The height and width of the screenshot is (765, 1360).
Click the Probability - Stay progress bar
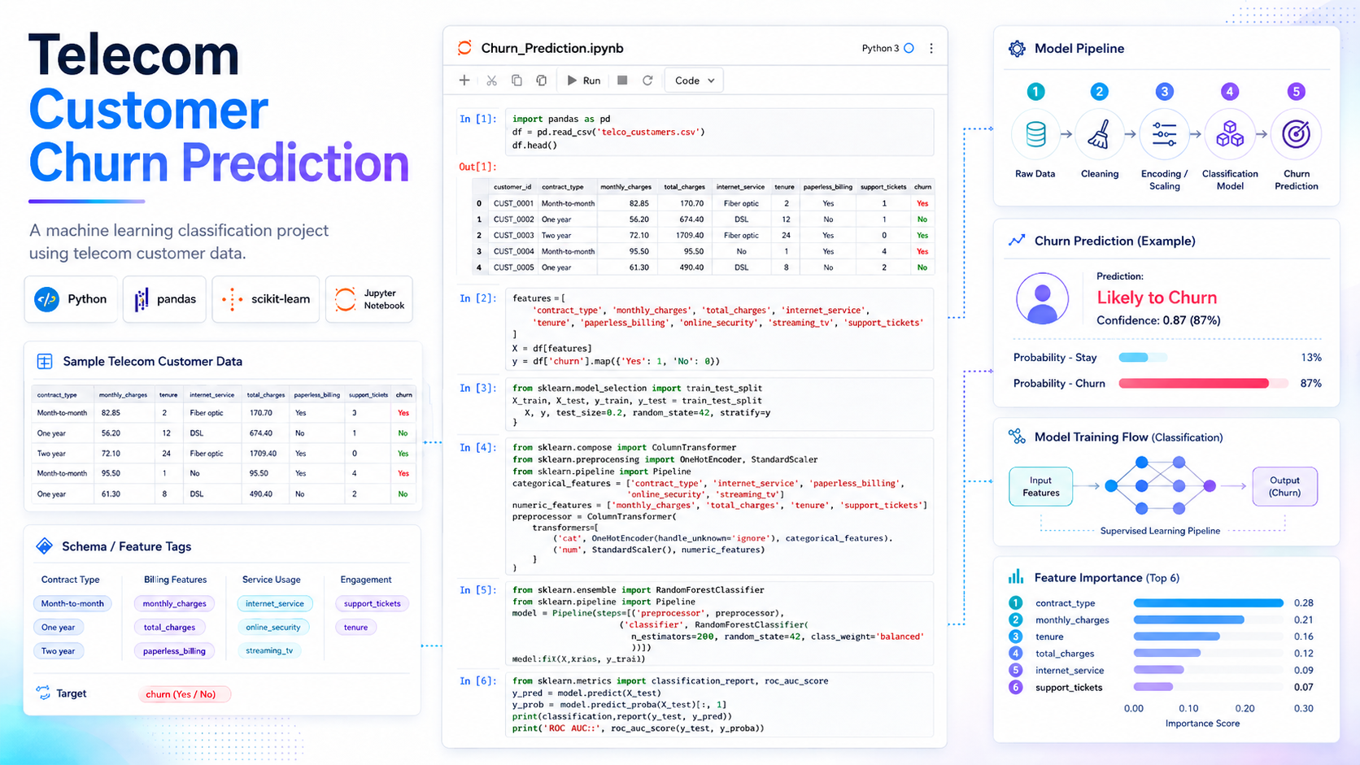point(1143,357)
